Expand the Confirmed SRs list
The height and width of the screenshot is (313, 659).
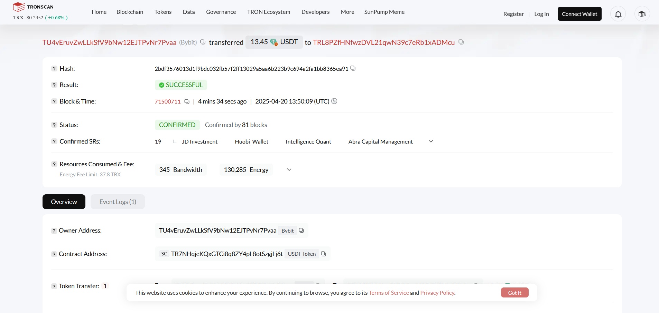pyautogui.click(x=431, y=141)
